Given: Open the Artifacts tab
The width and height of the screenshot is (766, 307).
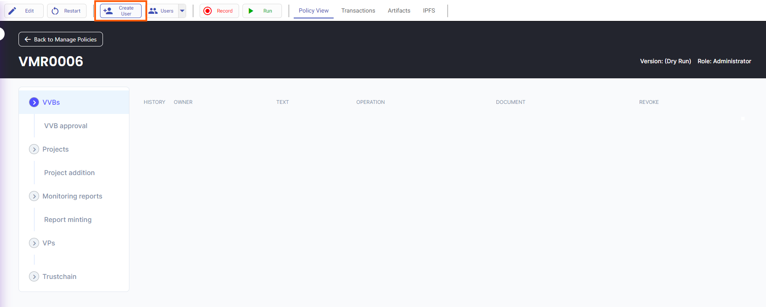Looking at the screenshot, I should click(399, 10).
